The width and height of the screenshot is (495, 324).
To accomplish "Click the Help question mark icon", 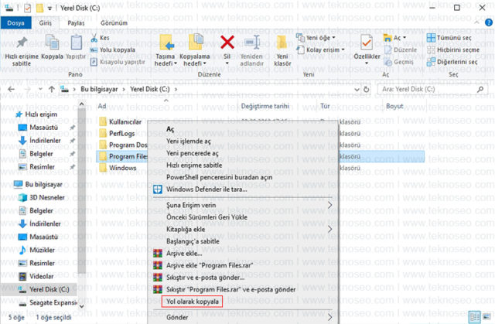I will point(488,22).
